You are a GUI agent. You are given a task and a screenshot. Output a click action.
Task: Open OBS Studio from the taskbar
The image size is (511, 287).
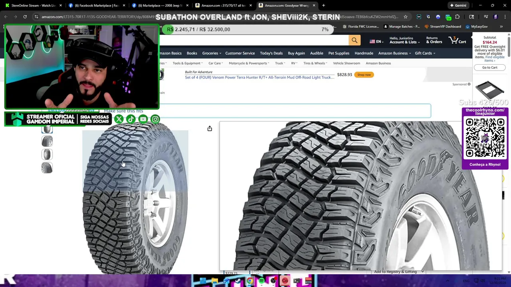point(273,281)
